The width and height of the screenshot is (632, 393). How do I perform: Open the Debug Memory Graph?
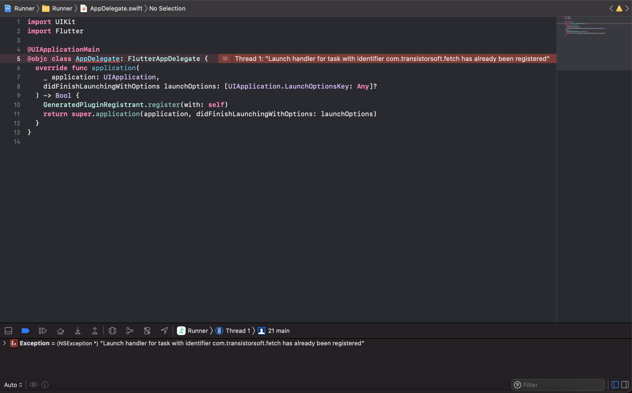130,331
